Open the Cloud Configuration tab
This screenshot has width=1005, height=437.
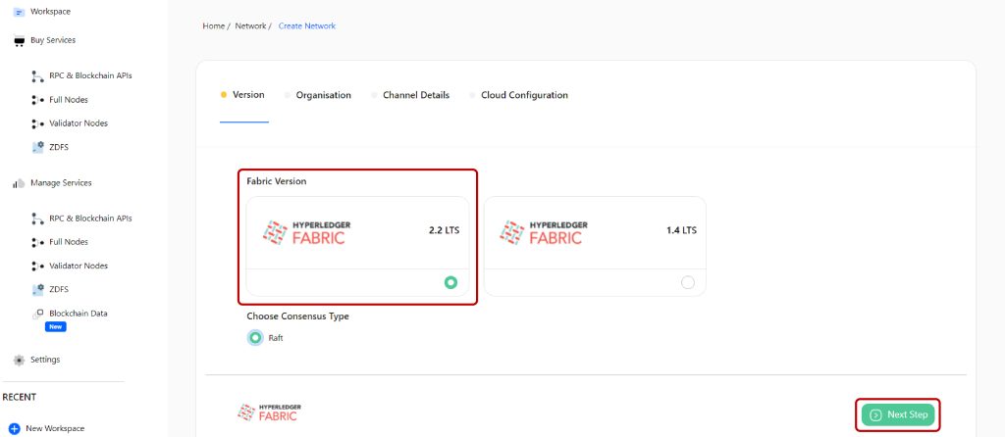coord(524,95)
